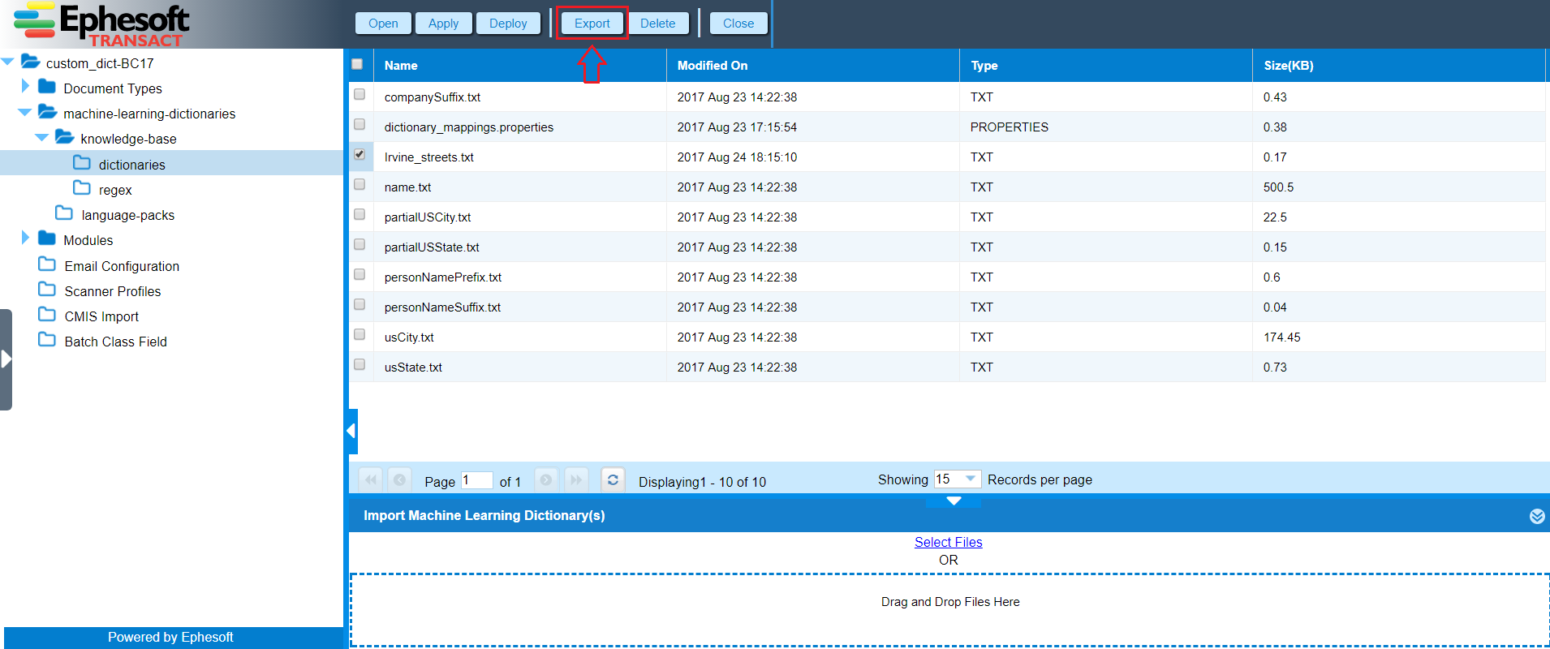Open Email Configuration in the tree

pos(122,266)
